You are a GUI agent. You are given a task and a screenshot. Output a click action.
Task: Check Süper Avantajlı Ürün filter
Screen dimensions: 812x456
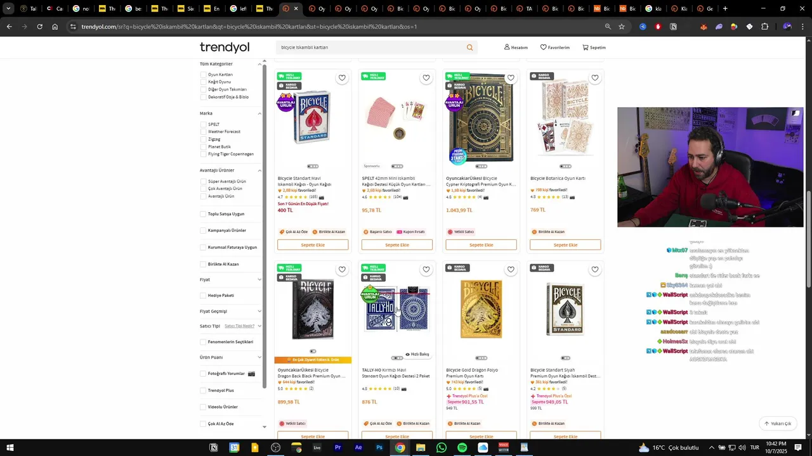[204, 182]
